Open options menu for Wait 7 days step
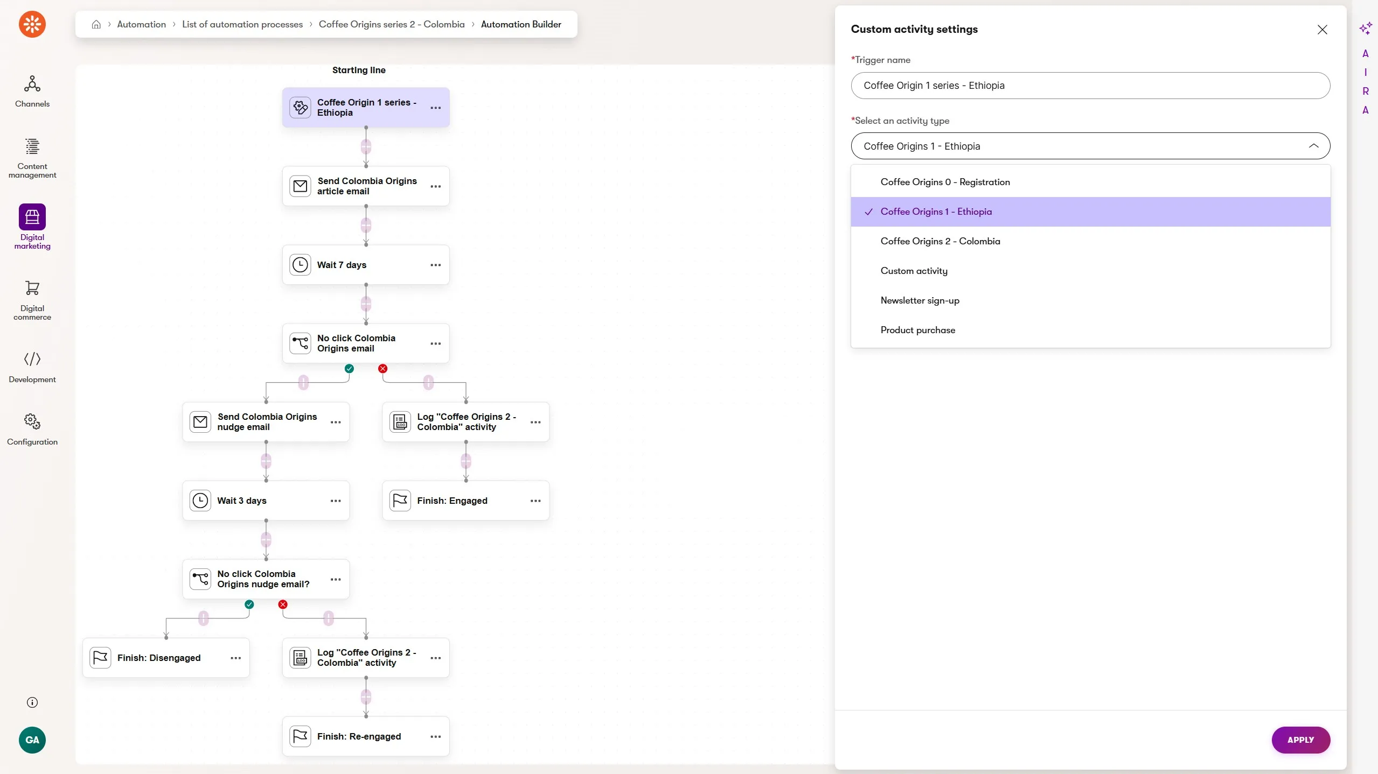This screenshot has width=1378, height=774. tap(435, 265)
